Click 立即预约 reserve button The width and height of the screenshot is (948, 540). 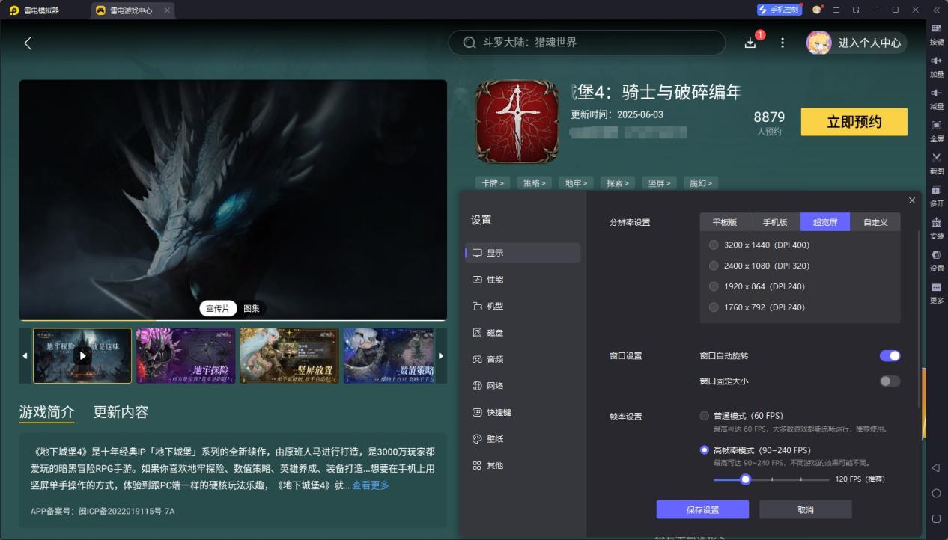[x=854, y=122]
